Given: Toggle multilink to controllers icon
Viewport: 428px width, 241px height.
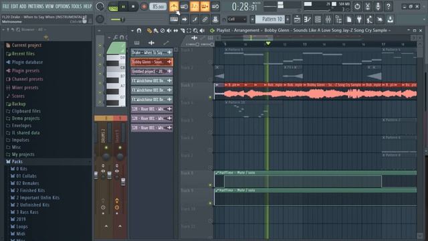Looking at the screenshot, I should pos(205,19).
